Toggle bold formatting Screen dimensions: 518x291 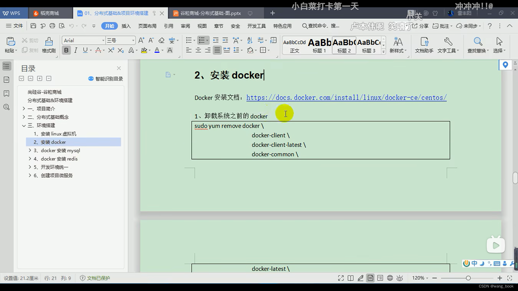click(x=66, y=50)
